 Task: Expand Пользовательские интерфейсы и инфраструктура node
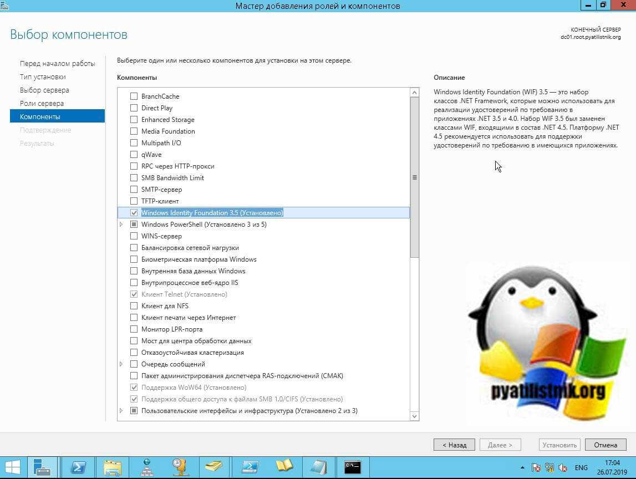pos(121,411)
